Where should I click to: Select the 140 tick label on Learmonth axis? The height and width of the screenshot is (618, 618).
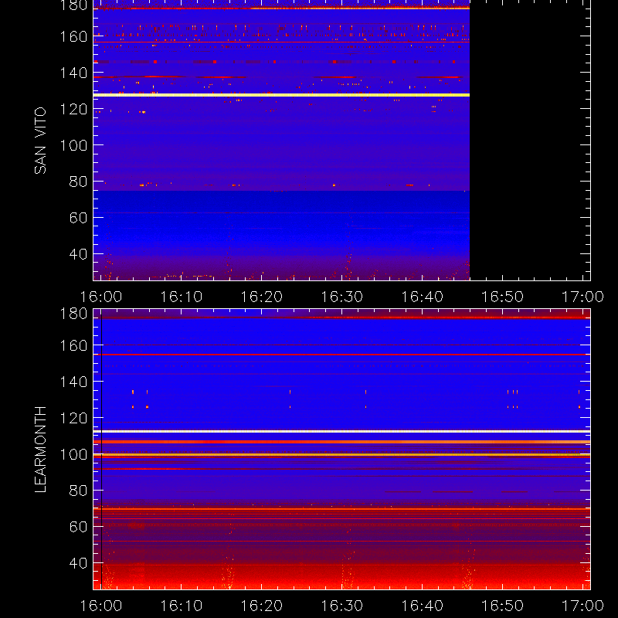tap(73, 382)
